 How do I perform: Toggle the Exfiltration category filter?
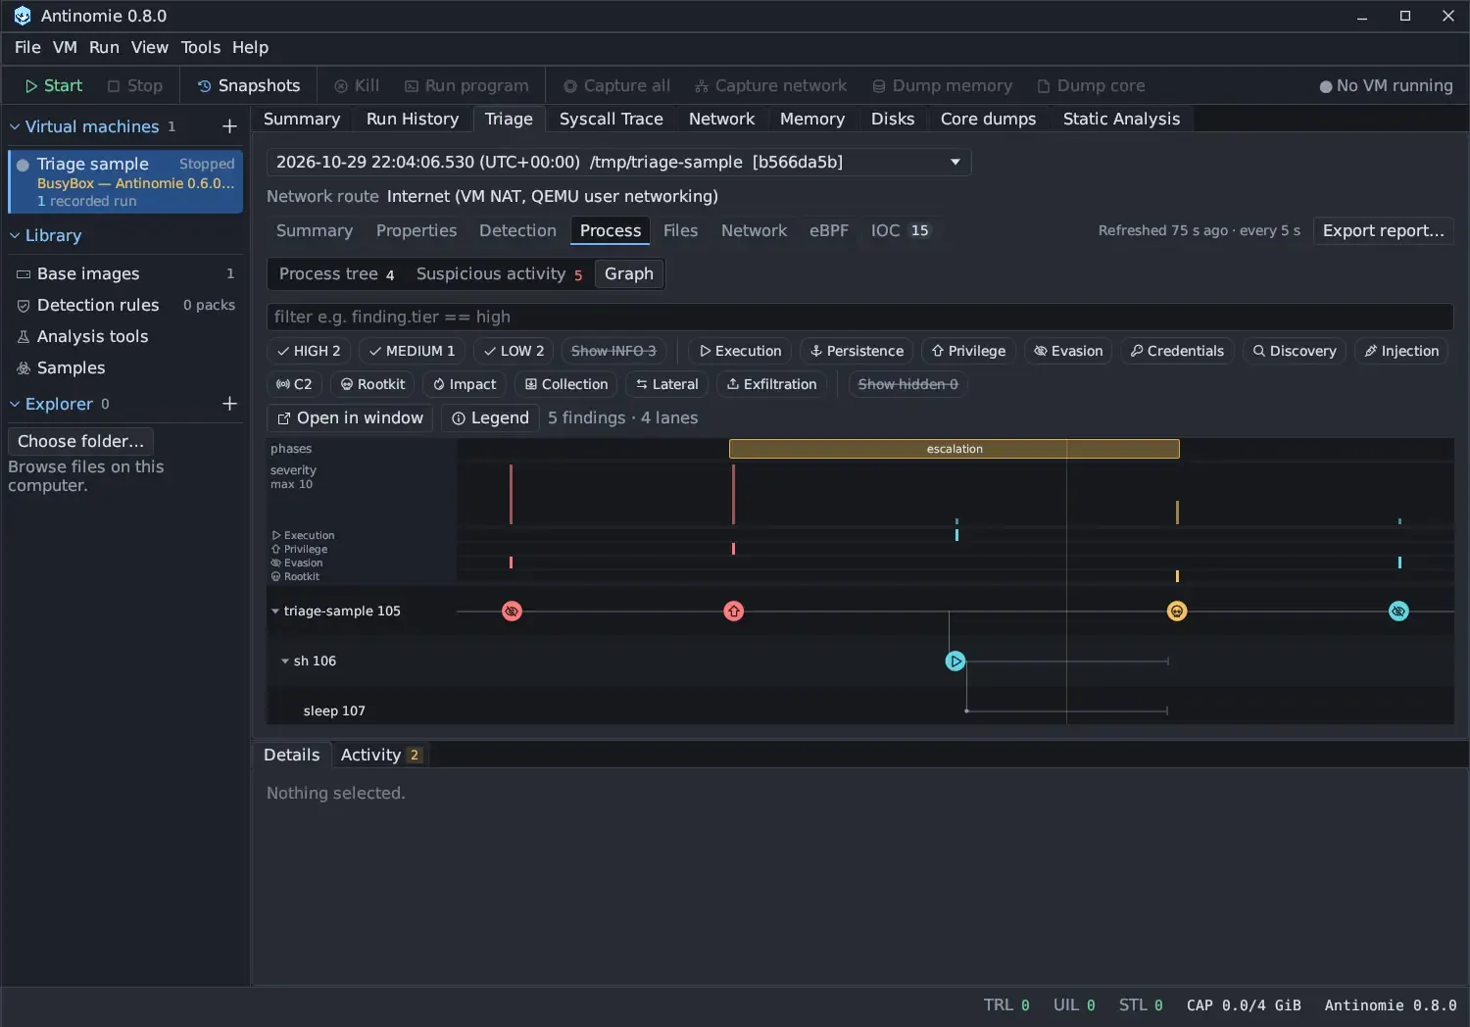pyautogui.click(x=771, y=384)
